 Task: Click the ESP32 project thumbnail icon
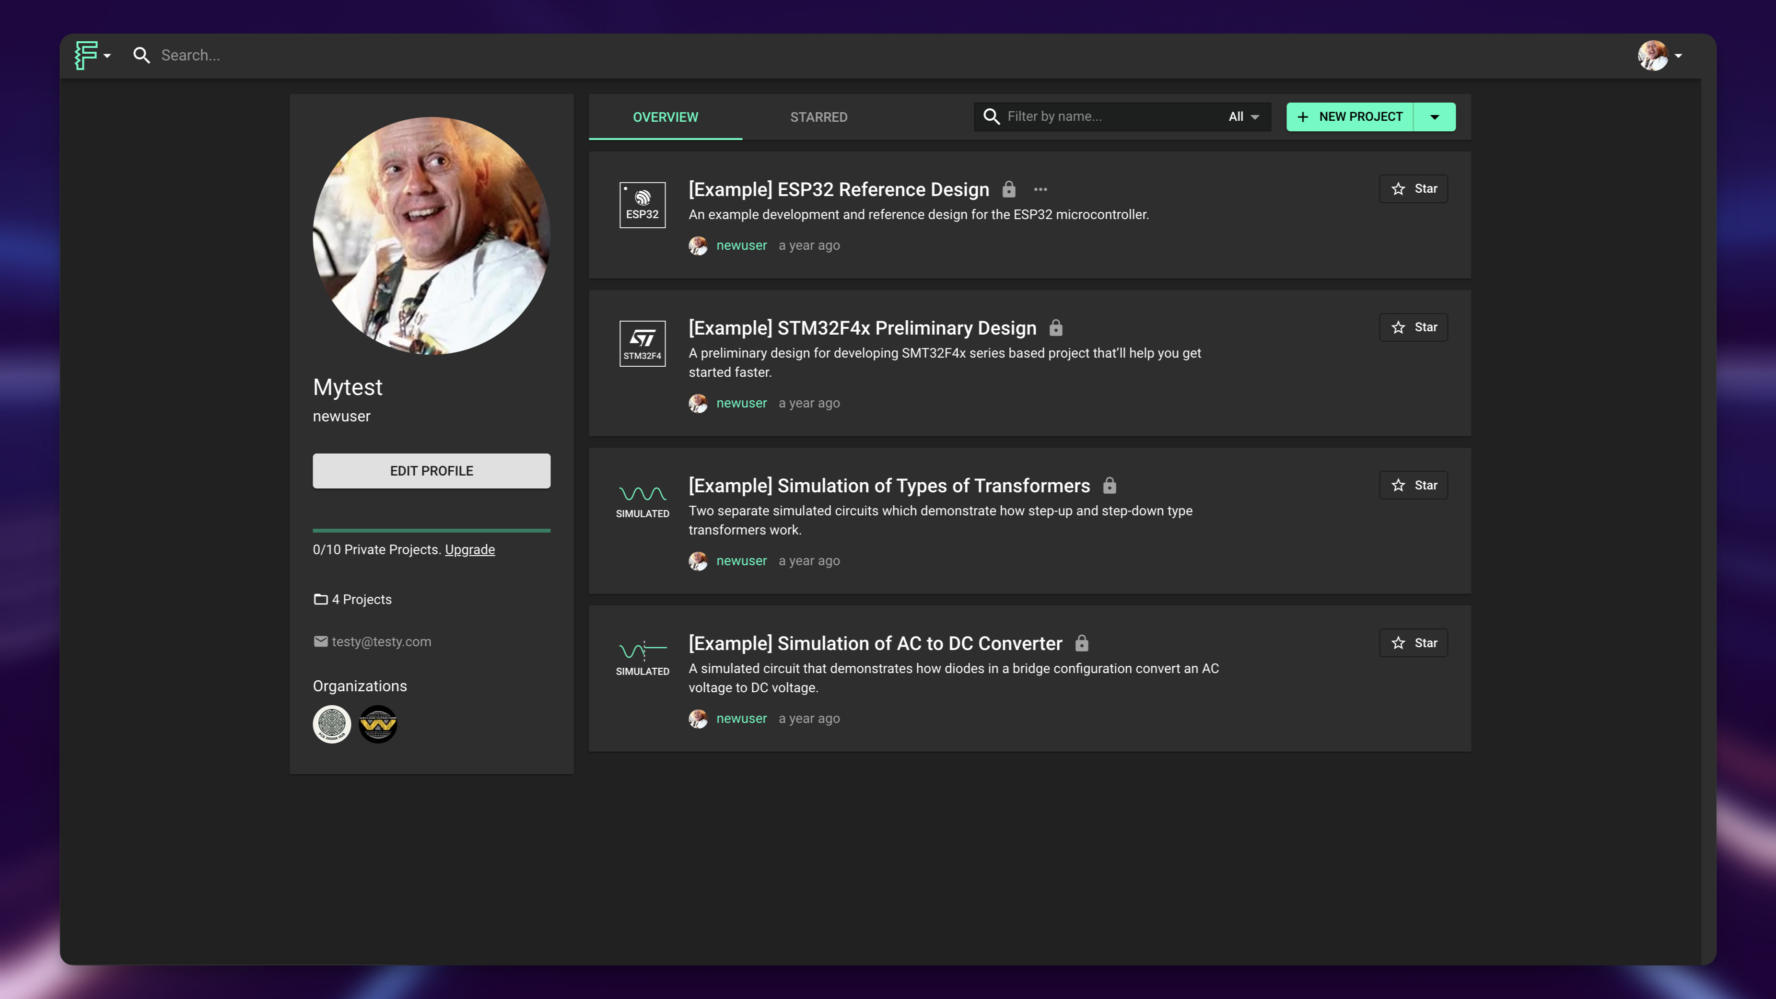642,205
